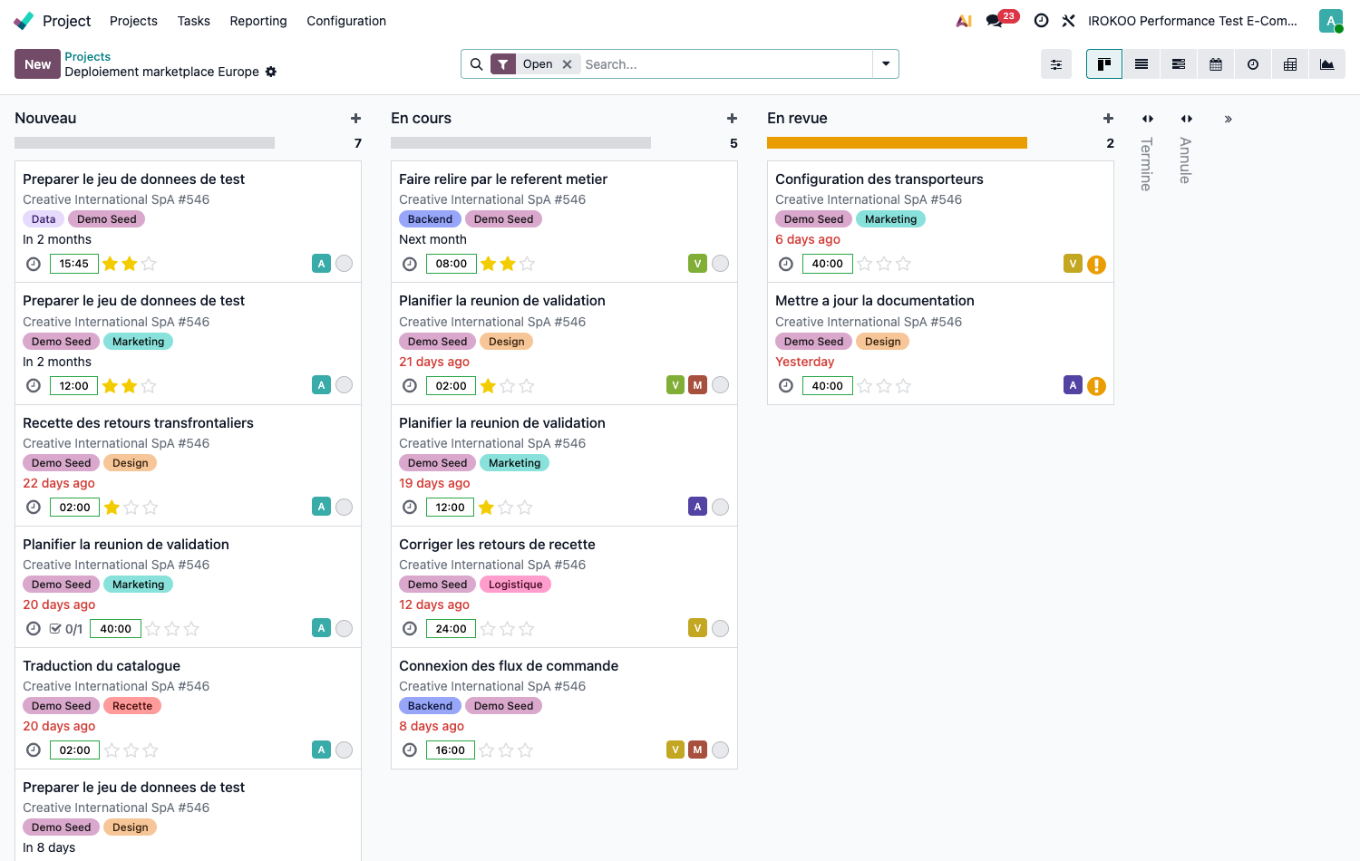Open activities clock icon in top bar
The image size is (1360, 861).
tap(1042, 21)
